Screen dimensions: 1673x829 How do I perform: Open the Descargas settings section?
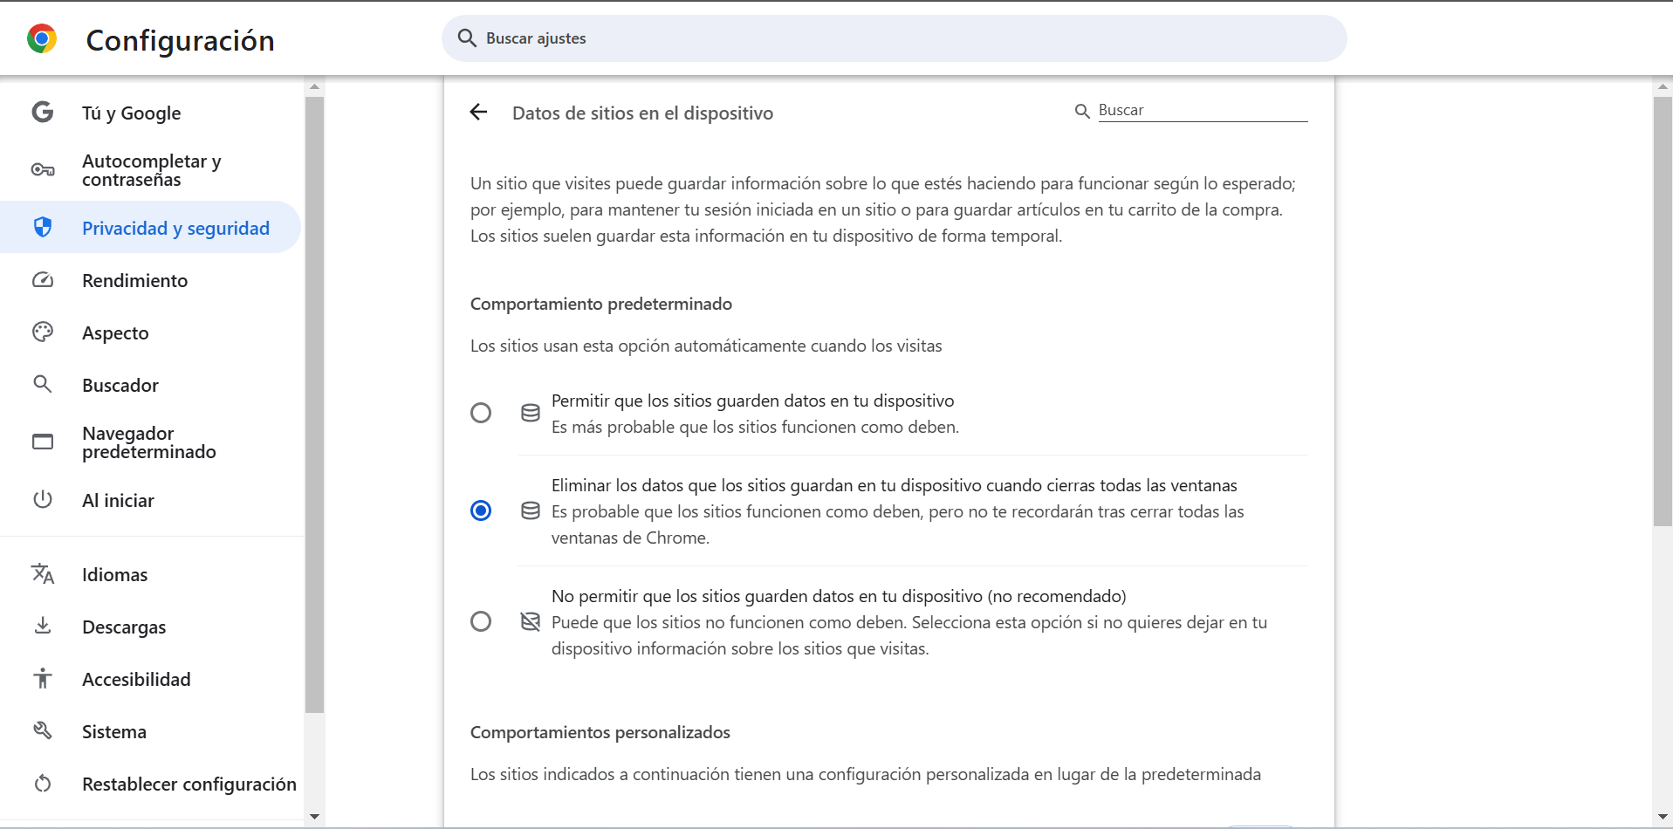[x=124, y=627]
